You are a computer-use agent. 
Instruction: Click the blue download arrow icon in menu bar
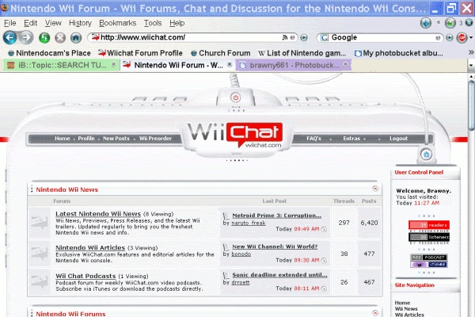pyautogui.click(x=426, y=23)
